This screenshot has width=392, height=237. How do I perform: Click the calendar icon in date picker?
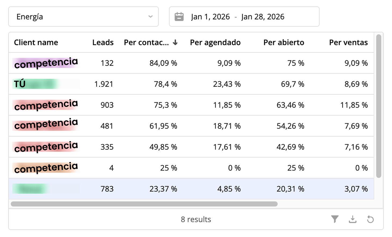click(179, 17)
